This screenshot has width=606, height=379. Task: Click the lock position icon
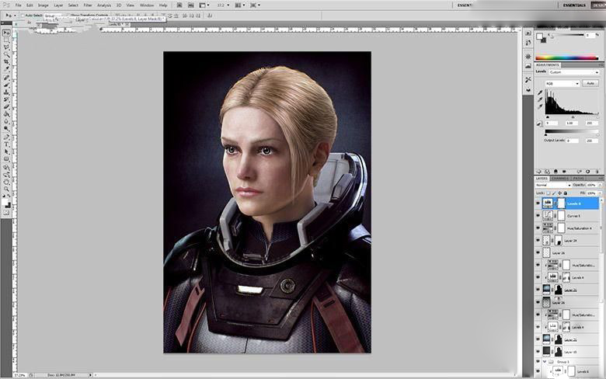pyautogui.click(x=559, y=193)
